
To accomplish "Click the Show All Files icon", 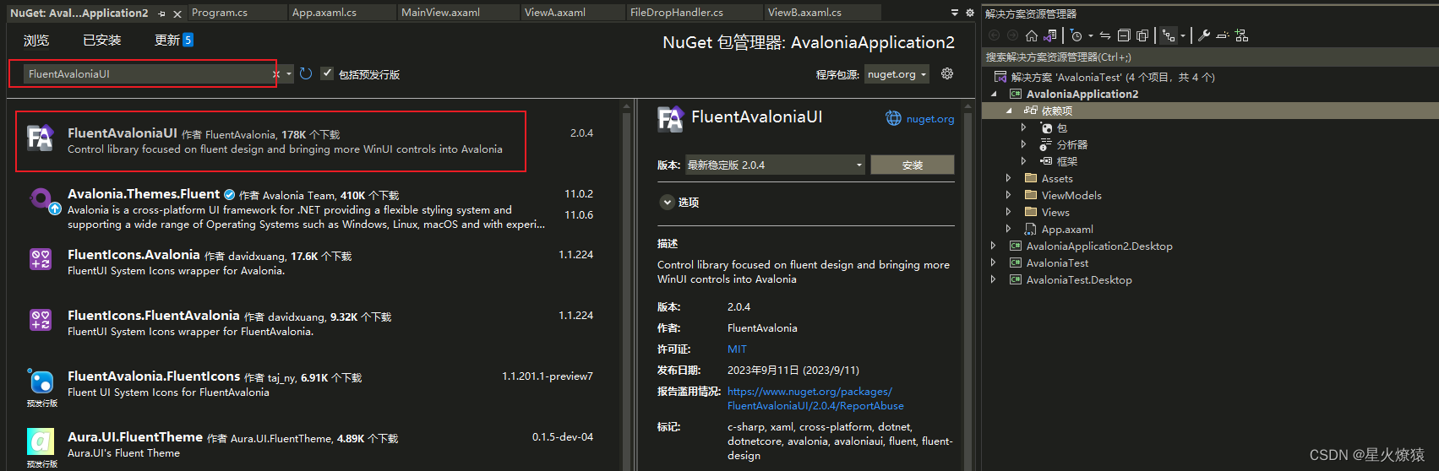I will [1142, 35].
